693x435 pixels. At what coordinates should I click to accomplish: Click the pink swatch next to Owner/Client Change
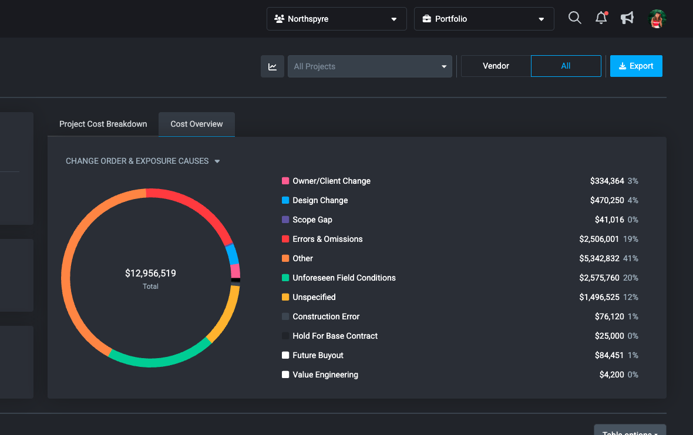[284, 181]
